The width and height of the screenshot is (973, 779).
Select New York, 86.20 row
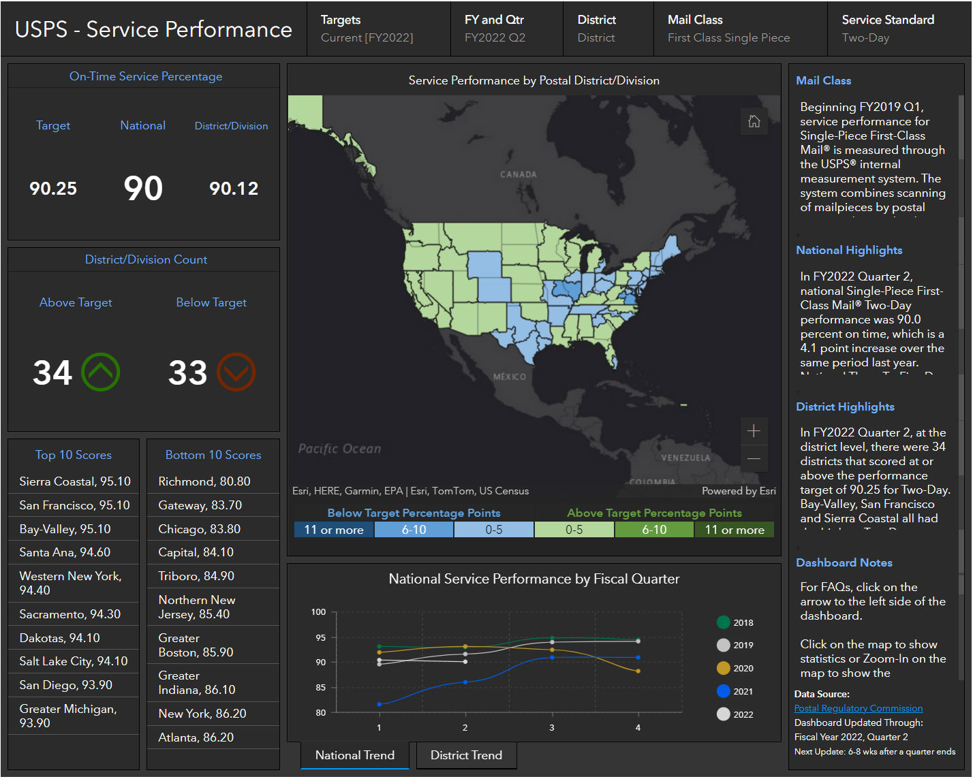(213, 714)
